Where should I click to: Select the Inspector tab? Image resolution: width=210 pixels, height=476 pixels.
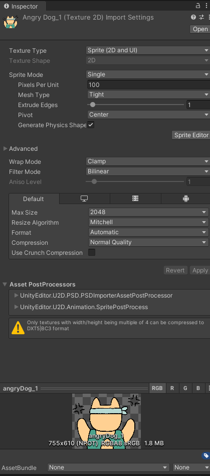21,7
